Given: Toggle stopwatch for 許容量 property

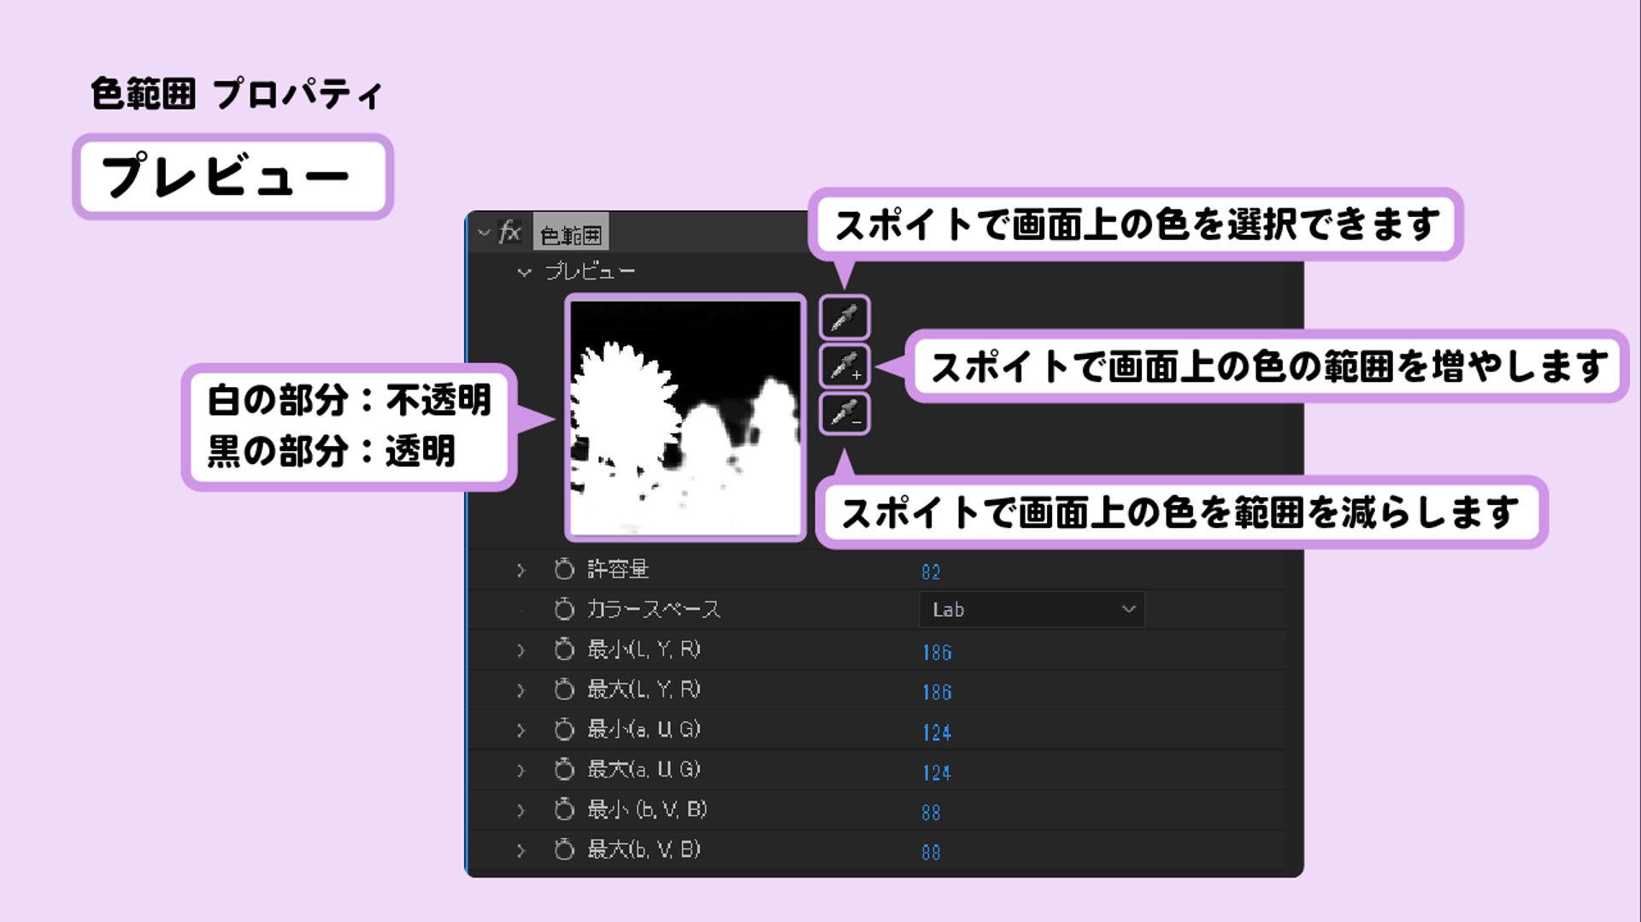Looking at the screenshot, I should pyautogui.click(x=564, y=569).
